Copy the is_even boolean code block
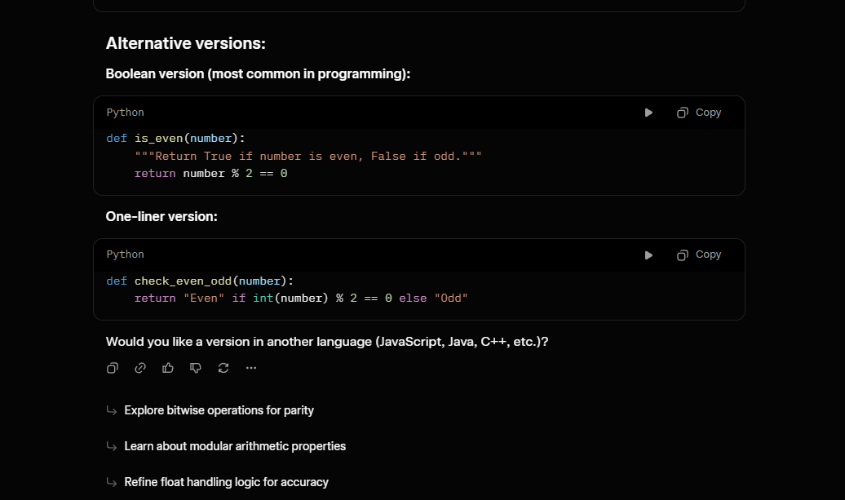 point(699,113)
